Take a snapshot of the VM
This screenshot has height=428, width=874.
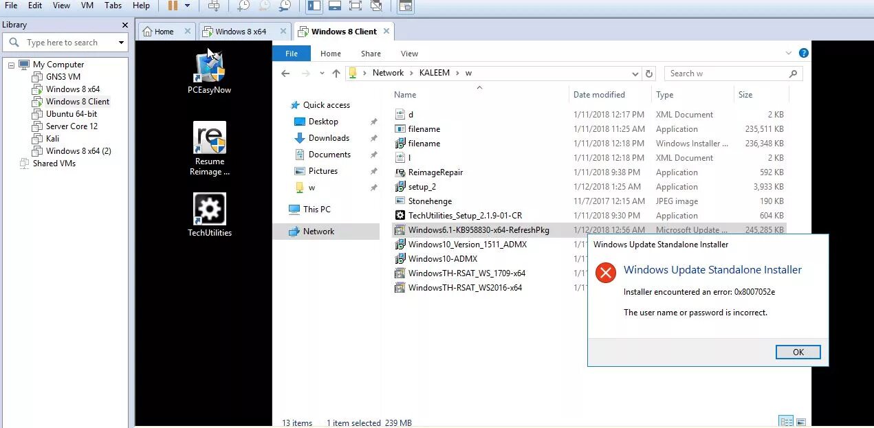[243, 5]
